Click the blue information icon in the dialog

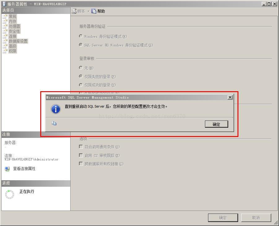tap(56, 109)
